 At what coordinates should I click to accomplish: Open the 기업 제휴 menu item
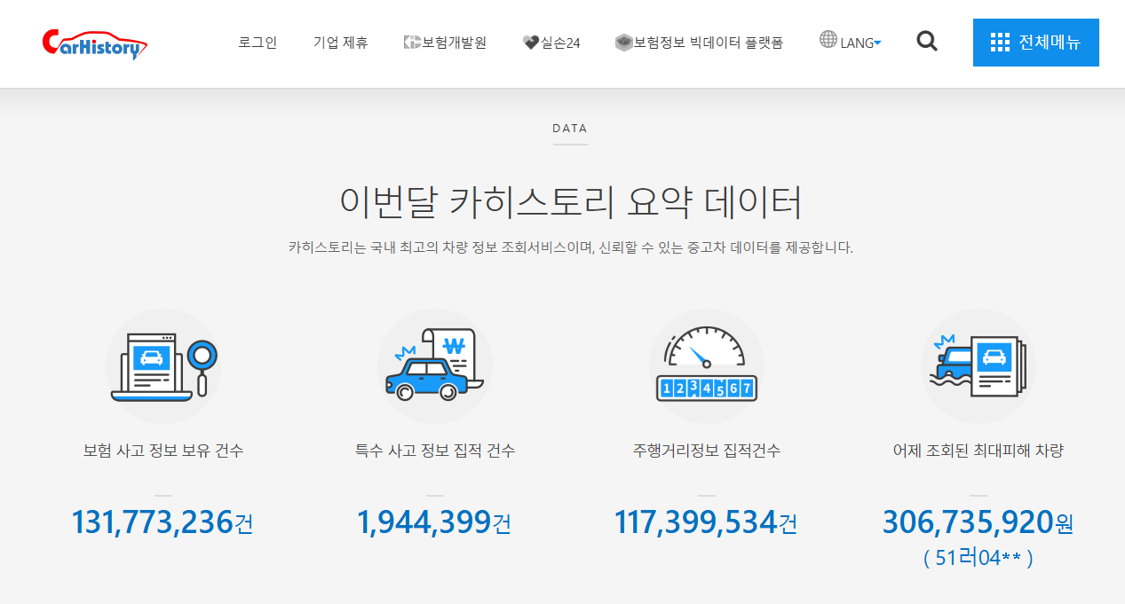[x=340, y=43]
